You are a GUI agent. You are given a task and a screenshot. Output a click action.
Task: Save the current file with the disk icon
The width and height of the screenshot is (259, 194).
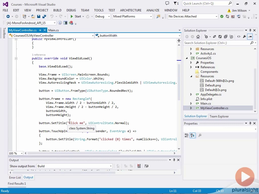tap(39, 16)
